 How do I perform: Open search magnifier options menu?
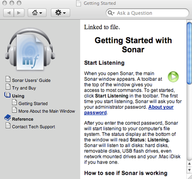(111, 13)
